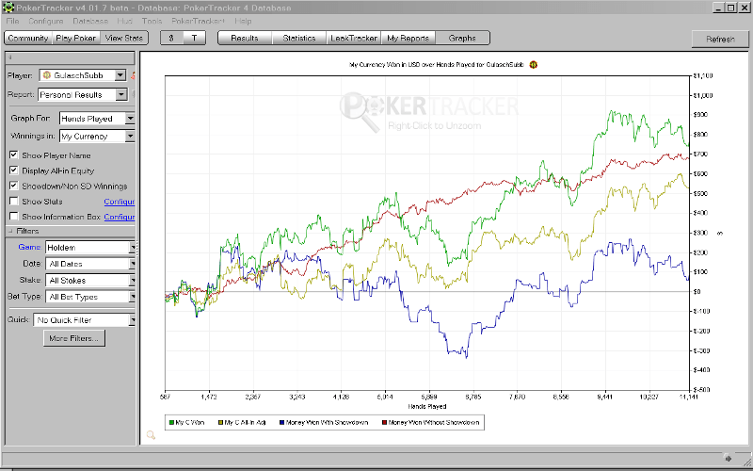Viewport: 753px width, 471px height.
Task: Collapse the Filters section header
Action: coord(28,231)
